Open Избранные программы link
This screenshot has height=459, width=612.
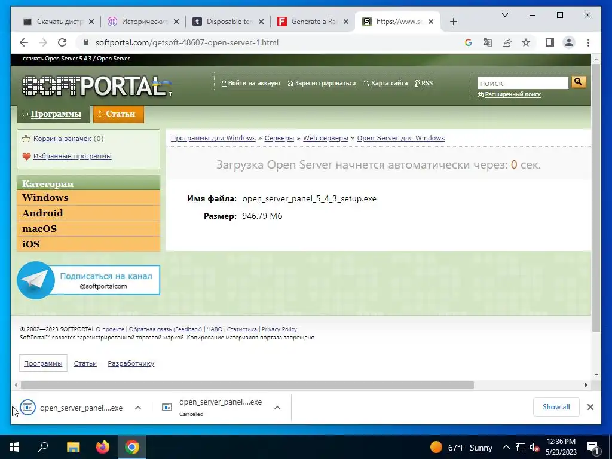click(x=72, y=156)
